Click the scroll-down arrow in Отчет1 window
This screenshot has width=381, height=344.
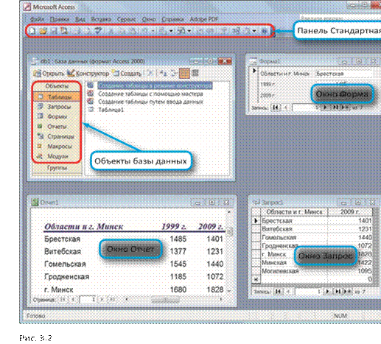[229, 291]
